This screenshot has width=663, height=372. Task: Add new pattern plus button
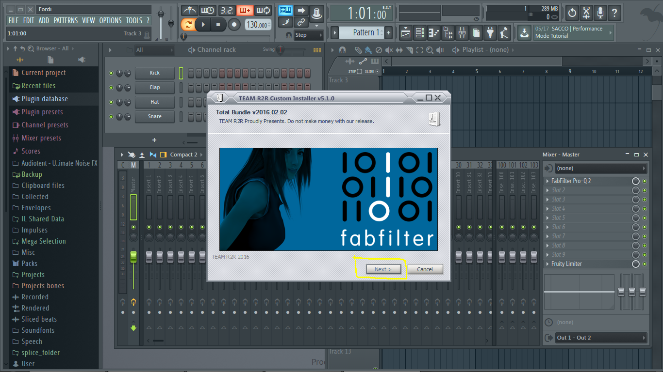[388, 32]
